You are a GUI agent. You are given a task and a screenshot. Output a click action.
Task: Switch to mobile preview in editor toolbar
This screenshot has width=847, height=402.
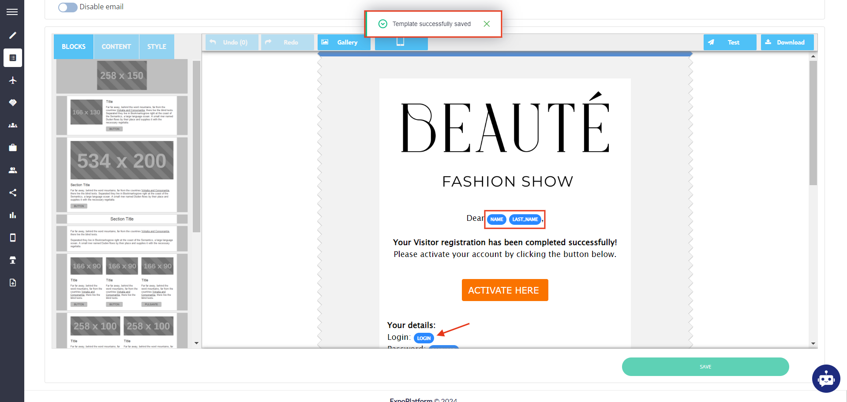401,42
